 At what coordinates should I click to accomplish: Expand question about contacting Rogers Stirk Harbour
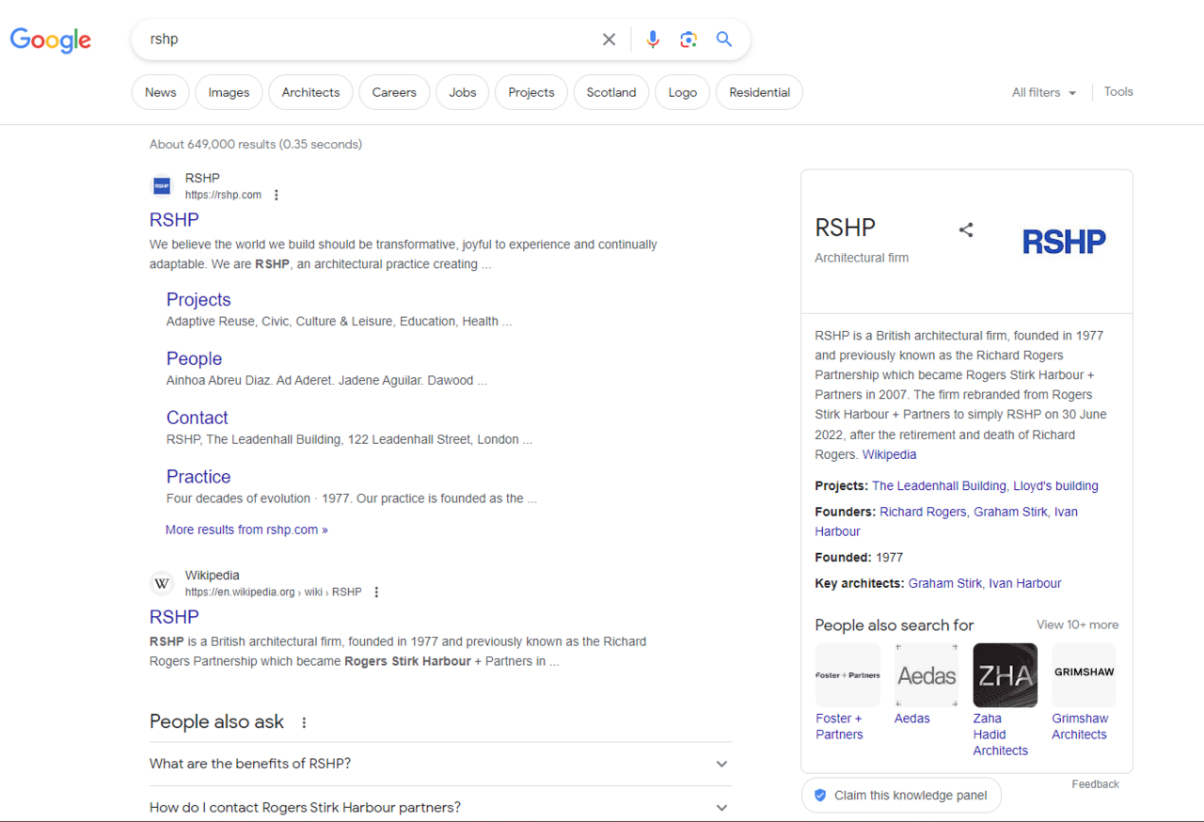click(721, 807)
